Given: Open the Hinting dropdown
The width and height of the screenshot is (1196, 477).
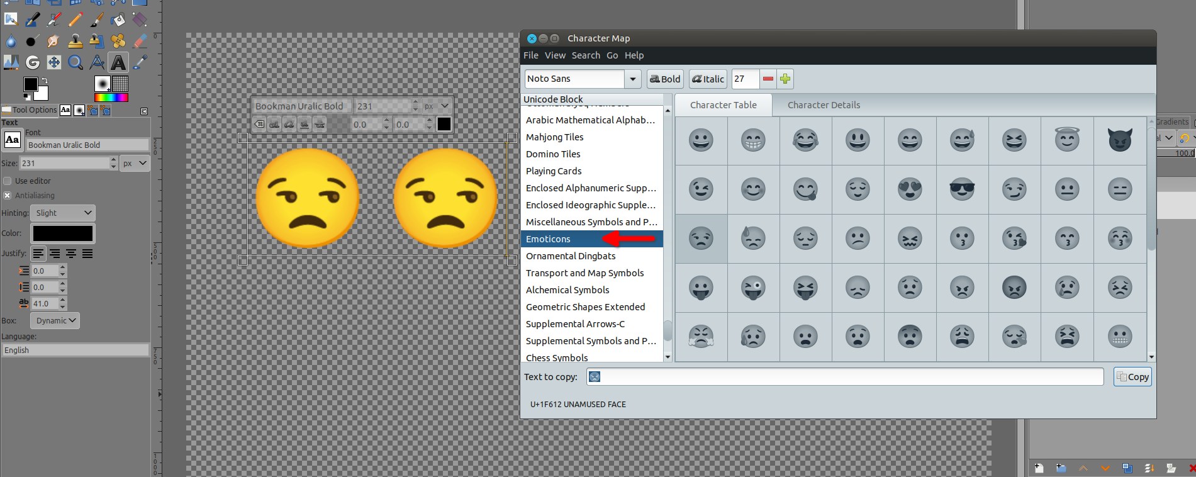Looking at the screenshot, I should [x=64, y=213].
